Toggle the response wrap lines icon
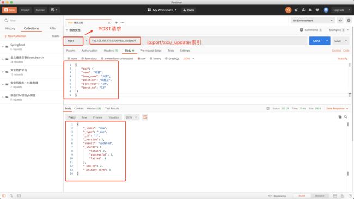The height and width of the screenshot is (199, 354). pyautogui.click(x=145, y=117)
